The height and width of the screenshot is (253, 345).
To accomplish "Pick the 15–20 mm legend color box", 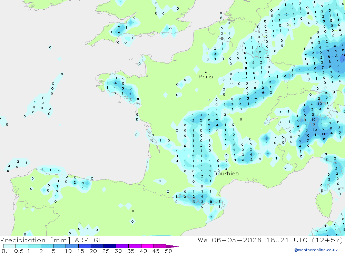I will [85, 246].
